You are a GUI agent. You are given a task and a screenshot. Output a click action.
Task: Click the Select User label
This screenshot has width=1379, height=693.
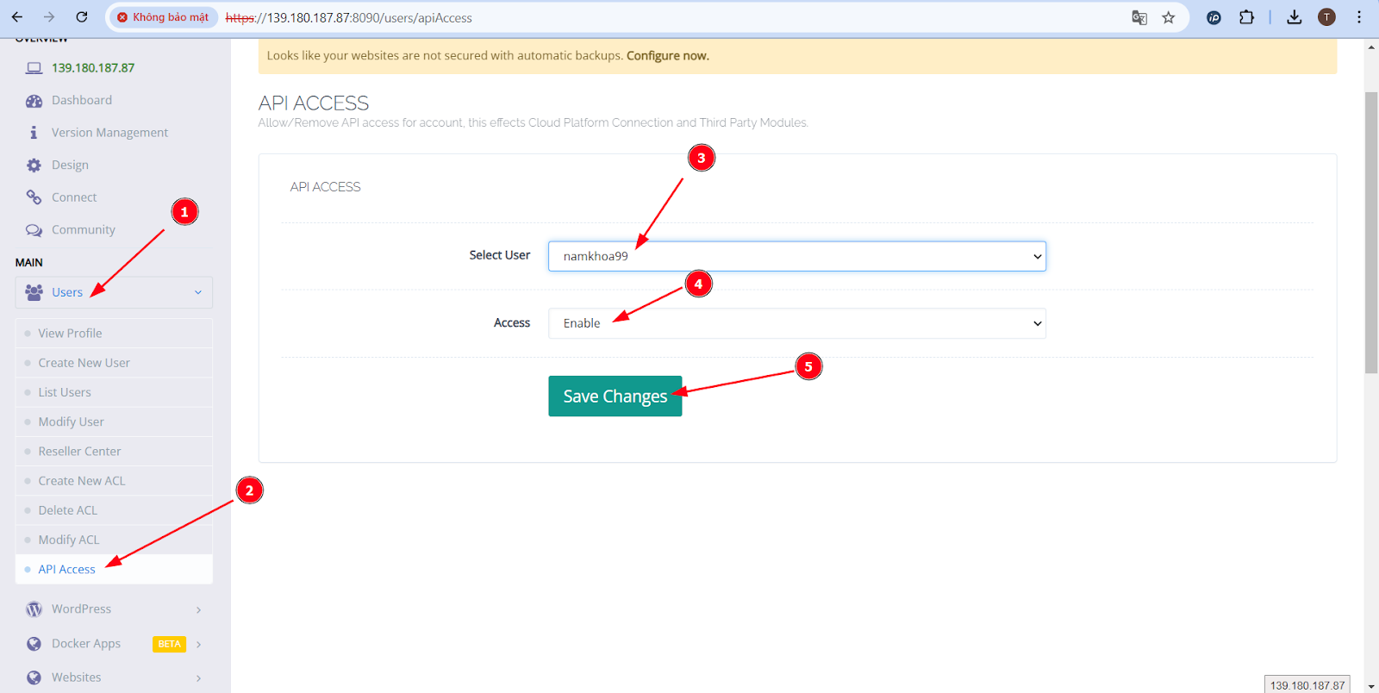point(500,255)
